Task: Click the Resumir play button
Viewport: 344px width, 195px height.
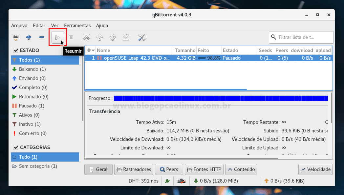Action: tap(58, 37)
